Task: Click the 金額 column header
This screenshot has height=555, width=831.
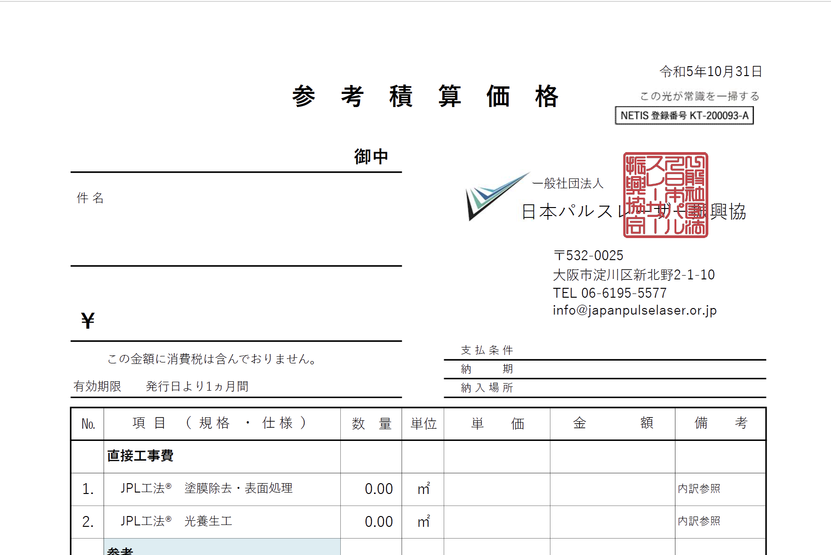Action: pos(612,424)
